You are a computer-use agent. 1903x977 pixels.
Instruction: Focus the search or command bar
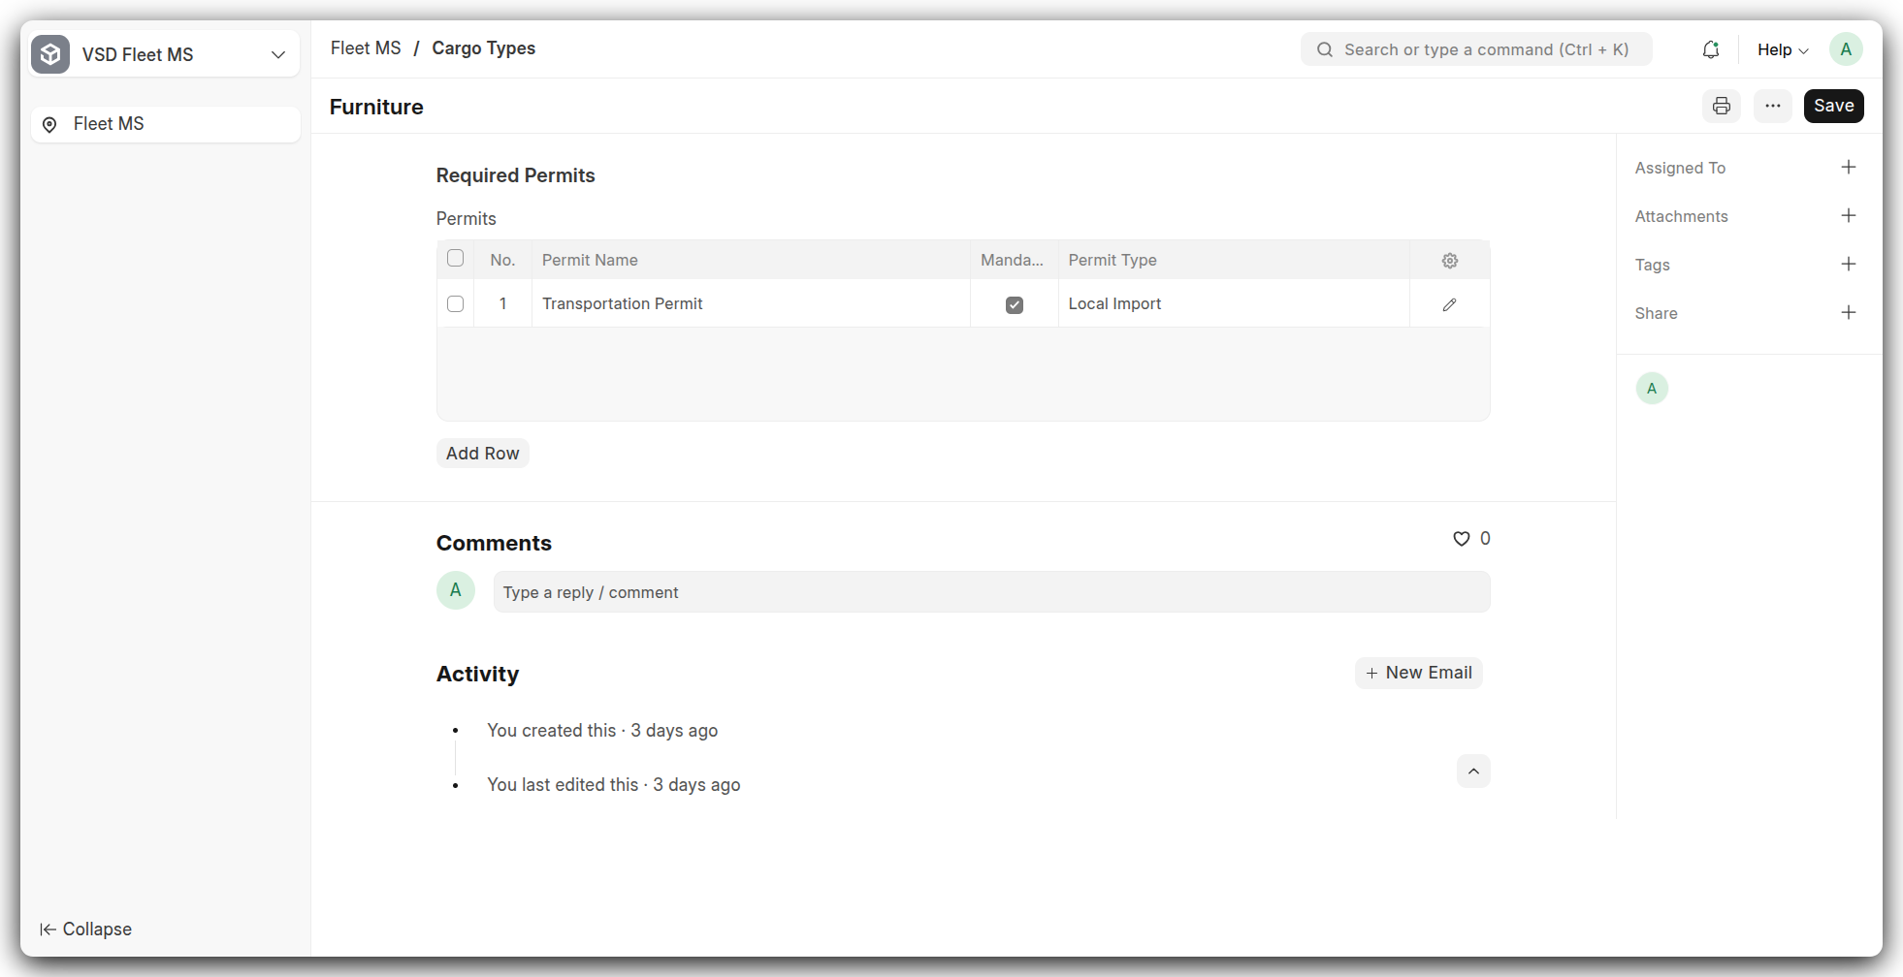click(x=1476, y=49)
